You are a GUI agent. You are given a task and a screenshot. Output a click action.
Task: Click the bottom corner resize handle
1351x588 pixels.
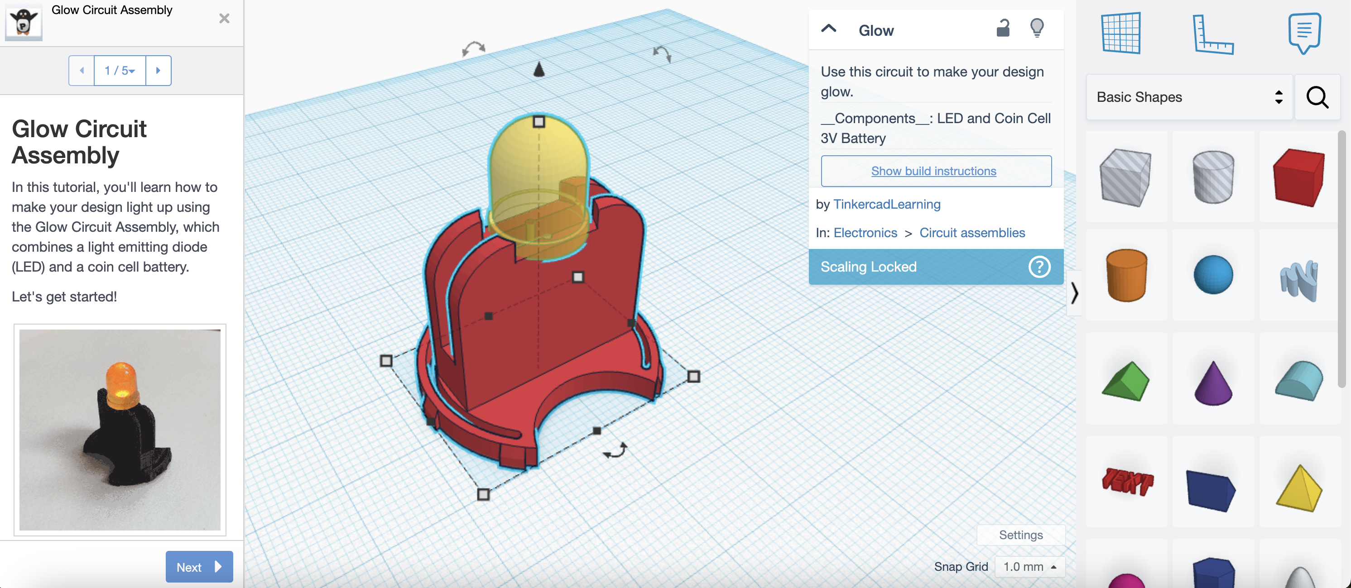[484, 494]
